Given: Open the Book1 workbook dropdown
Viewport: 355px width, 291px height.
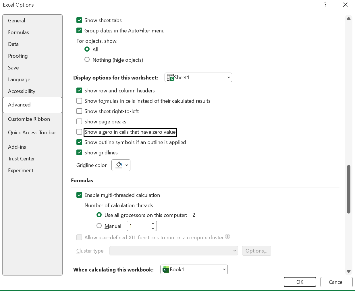Looking at the screenshot, I should tap(194, 269).
